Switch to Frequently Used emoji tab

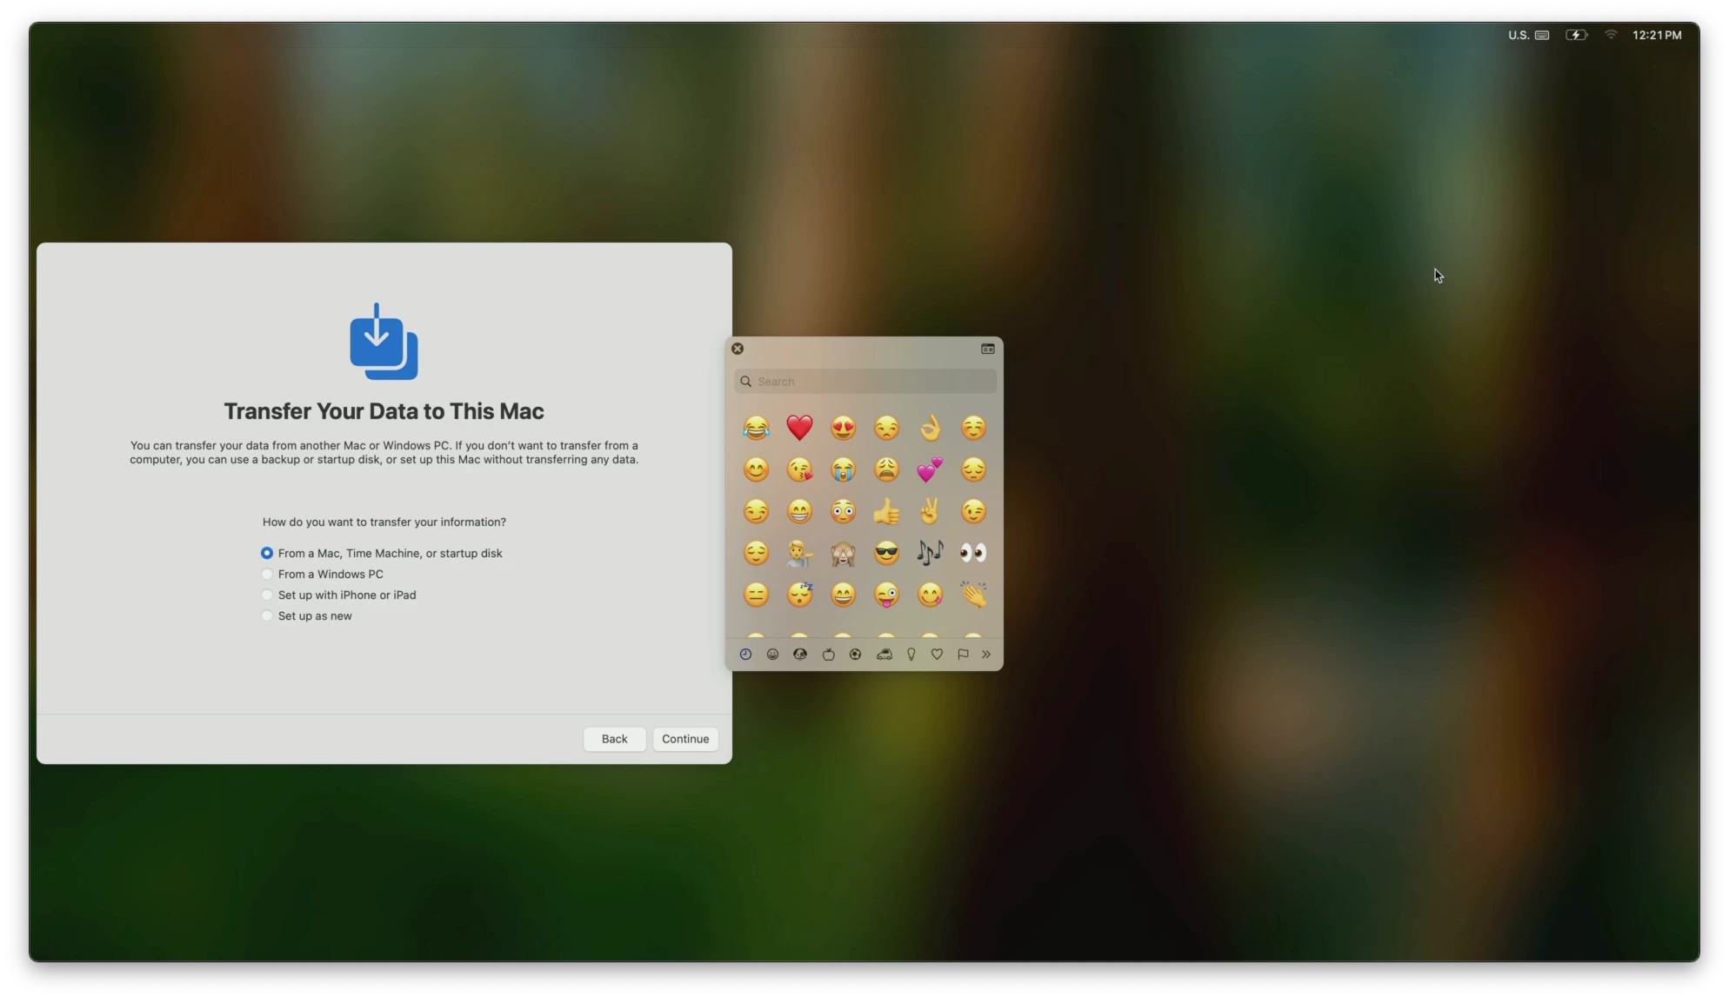(x=745, y=655)
